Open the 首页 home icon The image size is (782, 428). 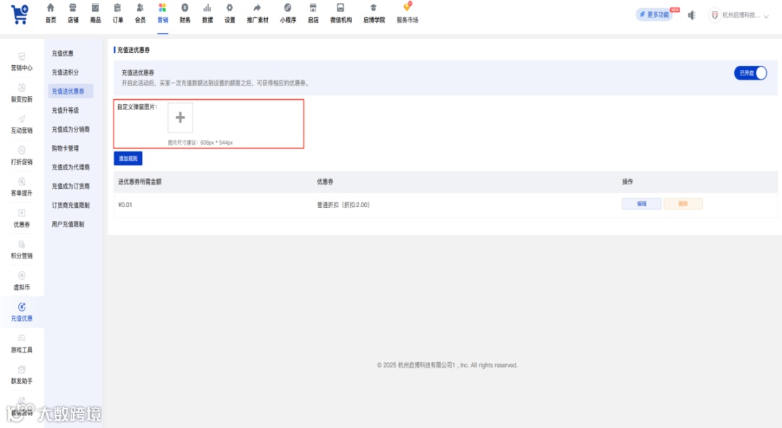[x=51, y=8]
